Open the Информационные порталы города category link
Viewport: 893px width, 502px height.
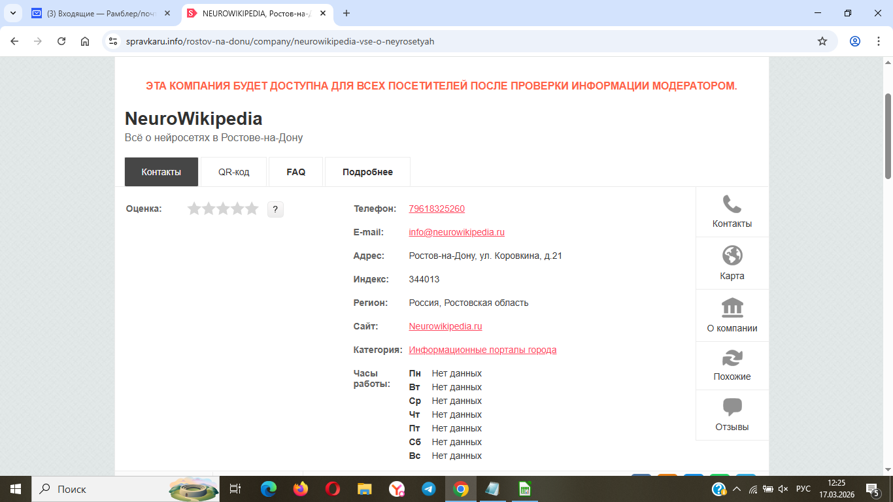coord(483,350)
